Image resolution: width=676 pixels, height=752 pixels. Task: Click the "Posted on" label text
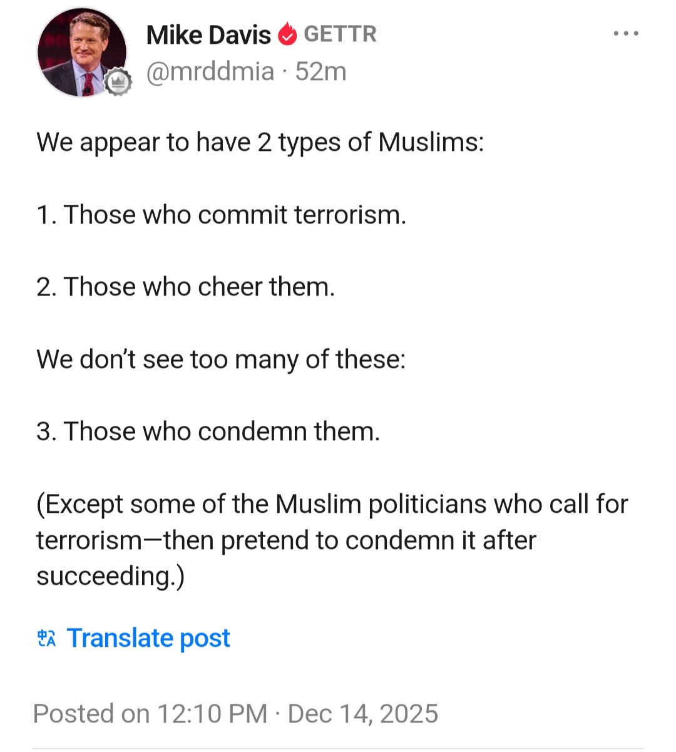point(91,714)
